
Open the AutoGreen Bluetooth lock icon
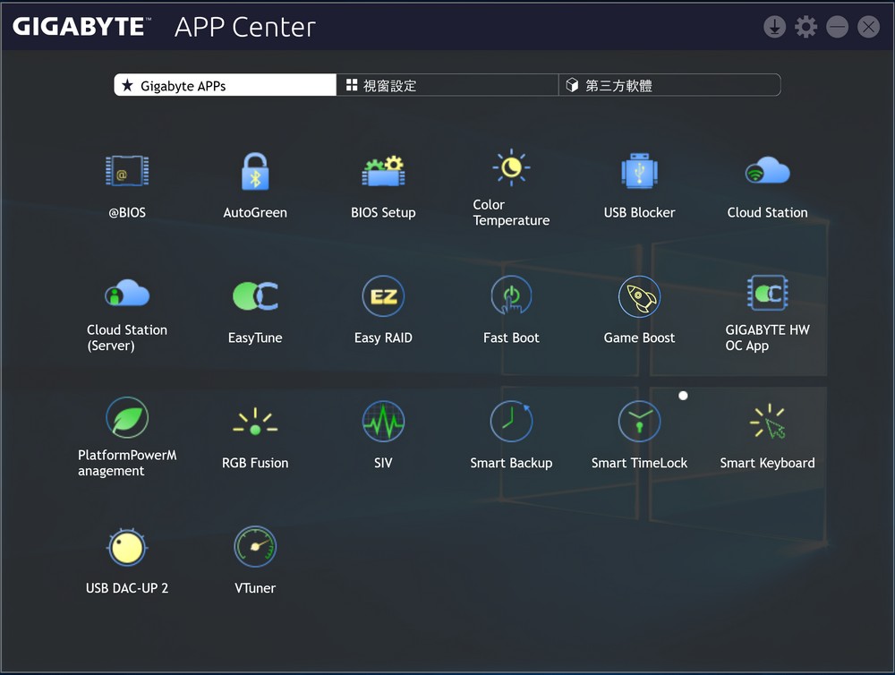coord(255,171)
